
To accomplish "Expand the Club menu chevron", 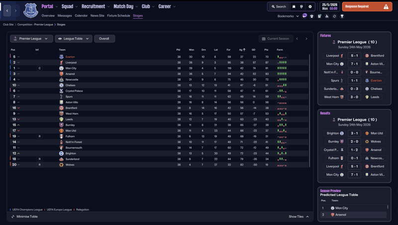I will (x=153, y=6).
